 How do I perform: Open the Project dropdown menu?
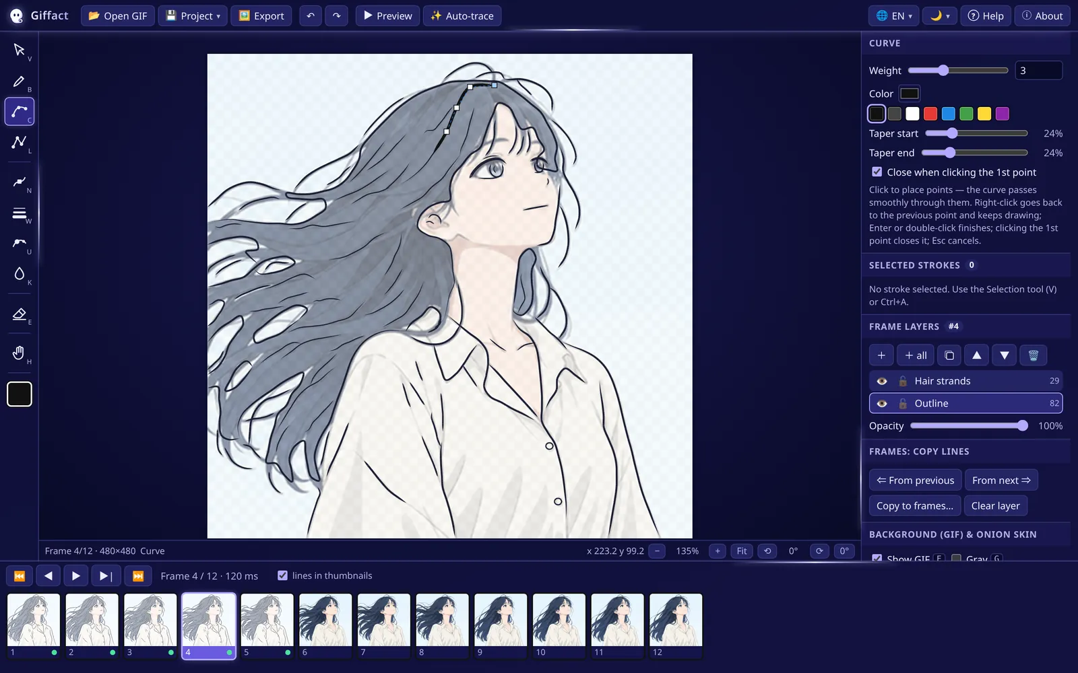[193, 15]
